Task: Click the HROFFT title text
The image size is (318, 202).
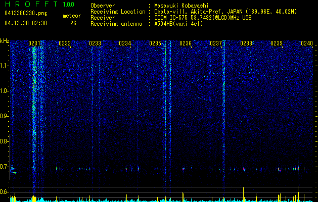Action: [31, 4]
